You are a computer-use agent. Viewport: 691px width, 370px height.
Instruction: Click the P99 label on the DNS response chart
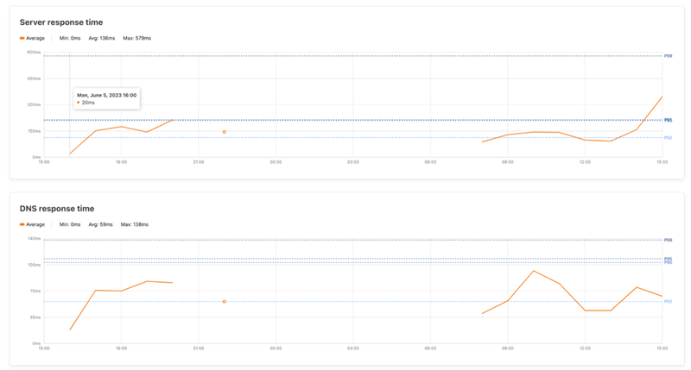pyautogui.click(x=668, y=240)
